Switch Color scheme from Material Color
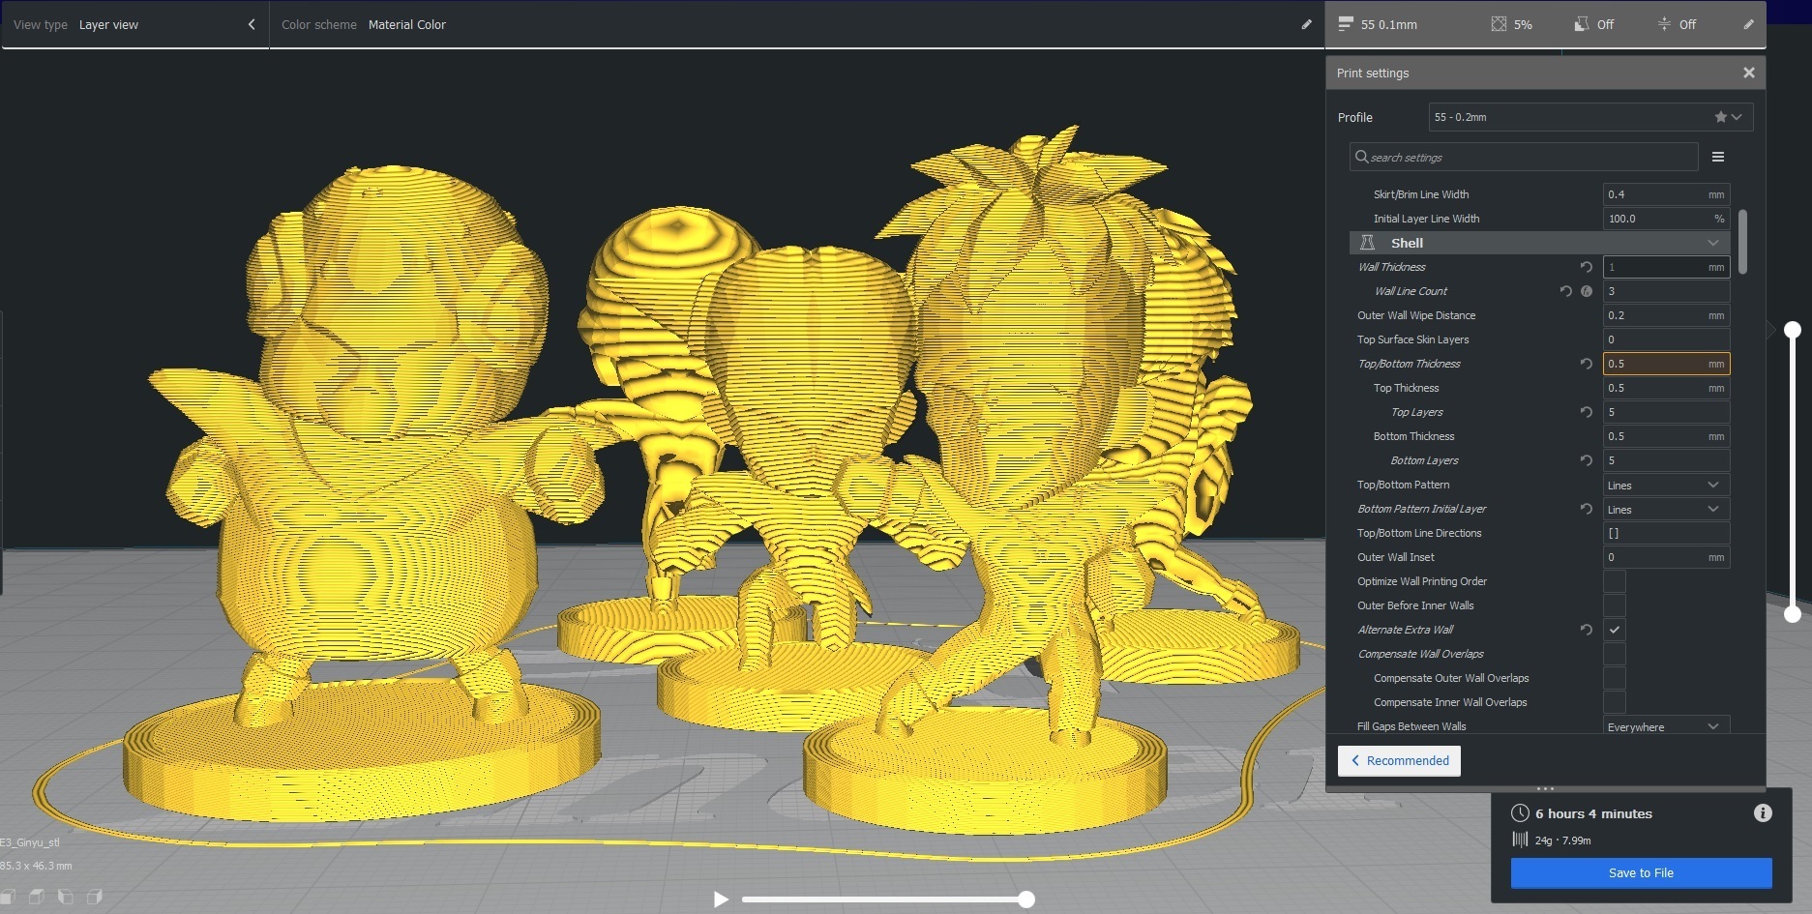 (407, 24)
